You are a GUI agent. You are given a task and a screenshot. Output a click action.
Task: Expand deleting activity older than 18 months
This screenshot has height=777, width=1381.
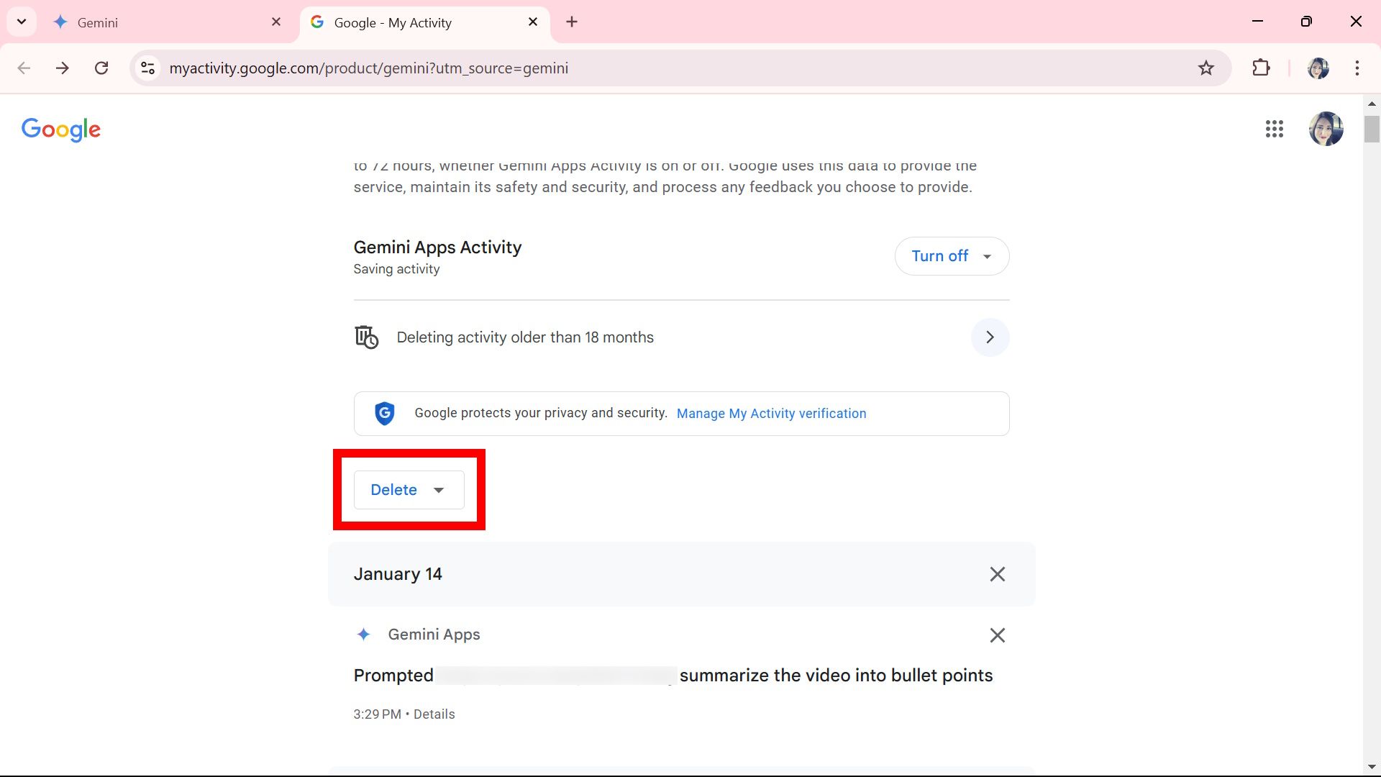click(x=990, y=337)
